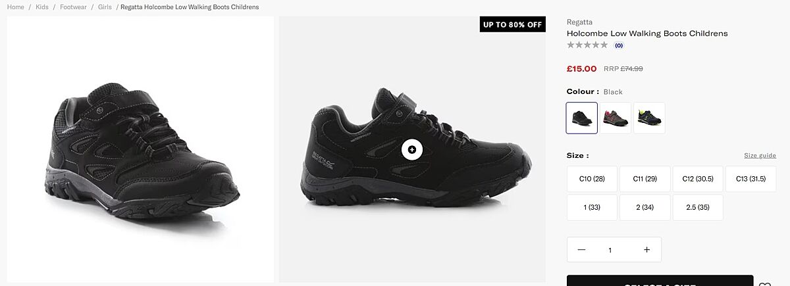Select size C10 (28)
The image size is (790, 286).
(592, 179)
